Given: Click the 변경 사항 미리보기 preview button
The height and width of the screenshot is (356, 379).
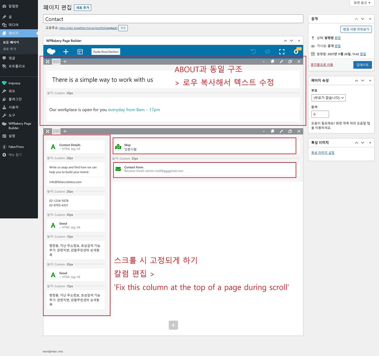Looking at the screenshot, I should [x=356, y=29].
